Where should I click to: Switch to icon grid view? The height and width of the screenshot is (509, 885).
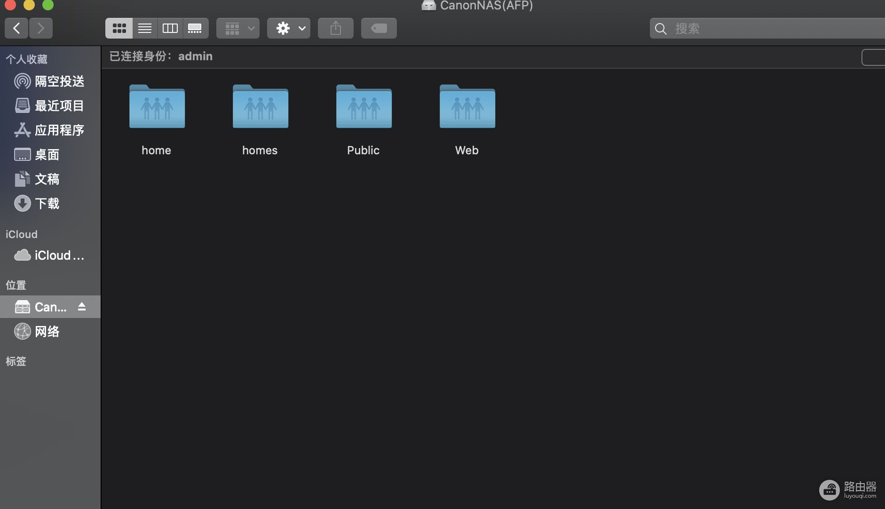coord(119,28)
